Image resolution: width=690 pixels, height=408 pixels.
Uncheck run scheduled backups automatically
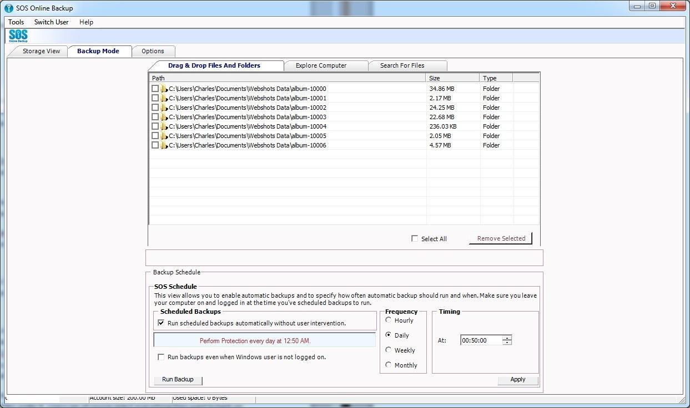point(161,323)
